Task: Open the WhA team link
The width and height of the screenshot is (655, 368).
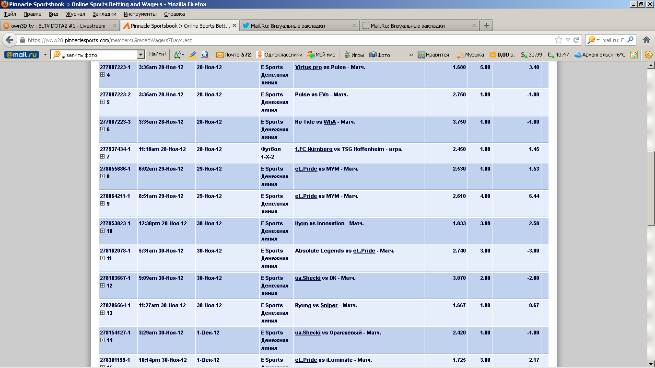Action: [330, 122]
